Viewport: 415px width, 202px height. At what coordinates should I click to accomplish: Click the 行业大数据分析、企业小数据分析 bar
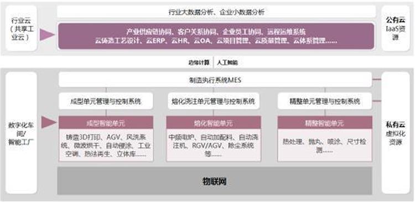216,12
